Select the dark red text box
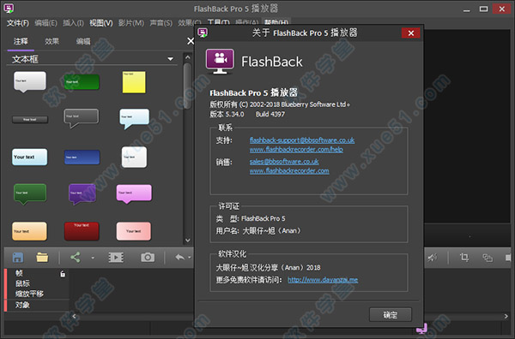Screen dimensions: 515x339 pos(82,231)
